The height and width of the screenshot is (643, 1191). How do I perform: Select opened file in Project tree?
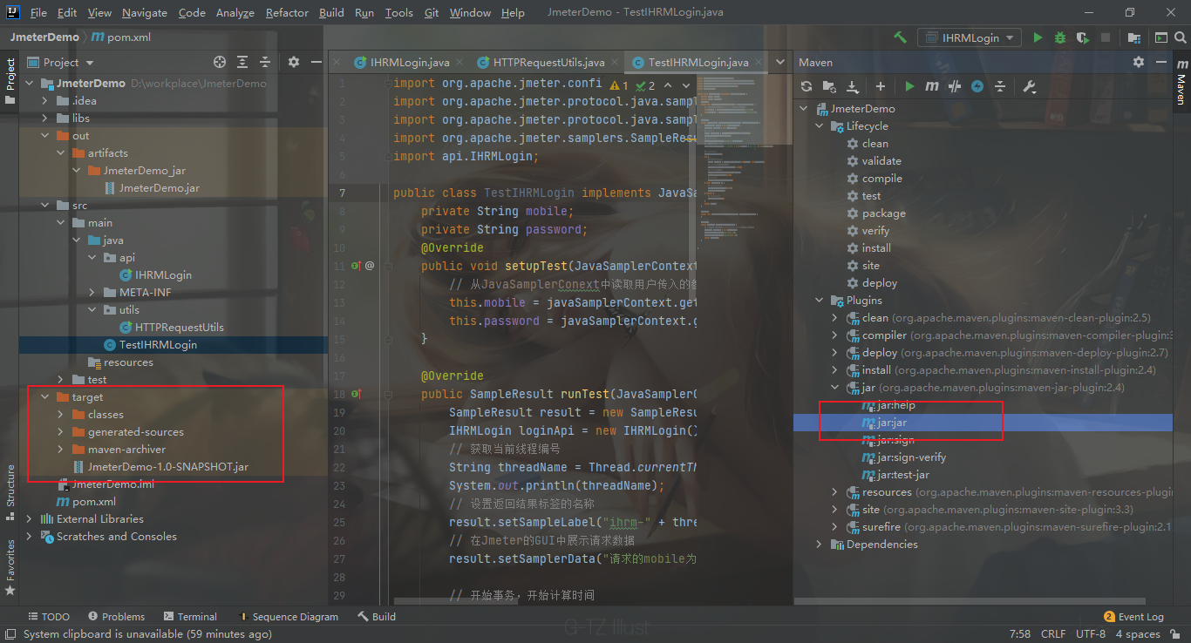(x=220, y=62)
